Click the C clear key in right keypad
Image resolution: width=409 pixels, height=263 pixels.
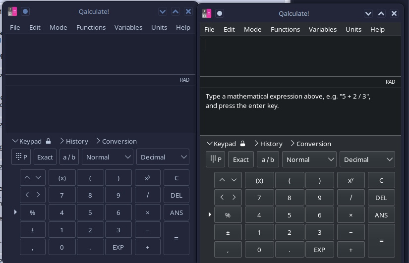[381, 180]
